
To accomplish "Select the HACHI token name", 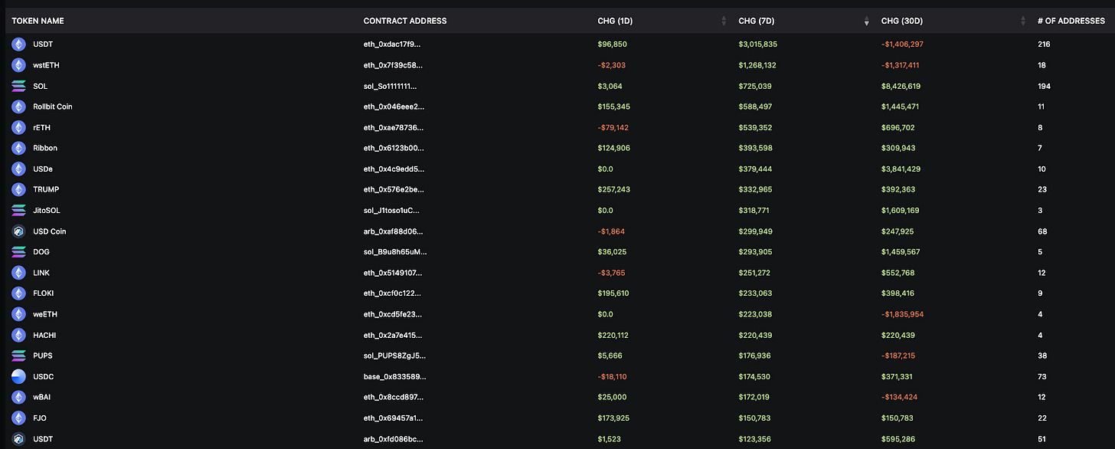I will (44, 335).
